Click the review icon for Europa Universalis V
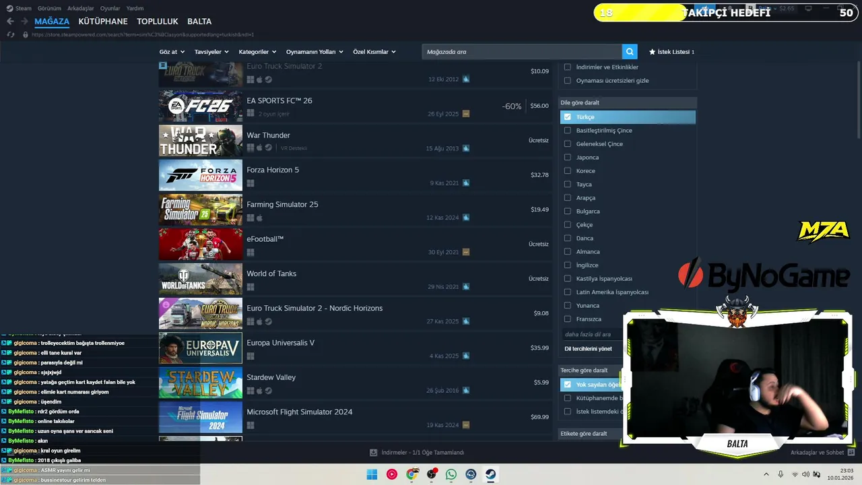Viewport: 862px width, 485px height. (x=466, y=356)
